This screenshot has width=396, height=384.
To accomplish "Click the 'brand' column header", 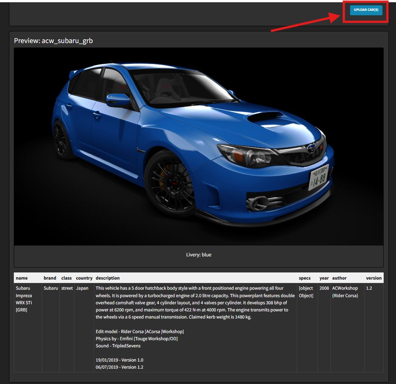I will (50, 278).
